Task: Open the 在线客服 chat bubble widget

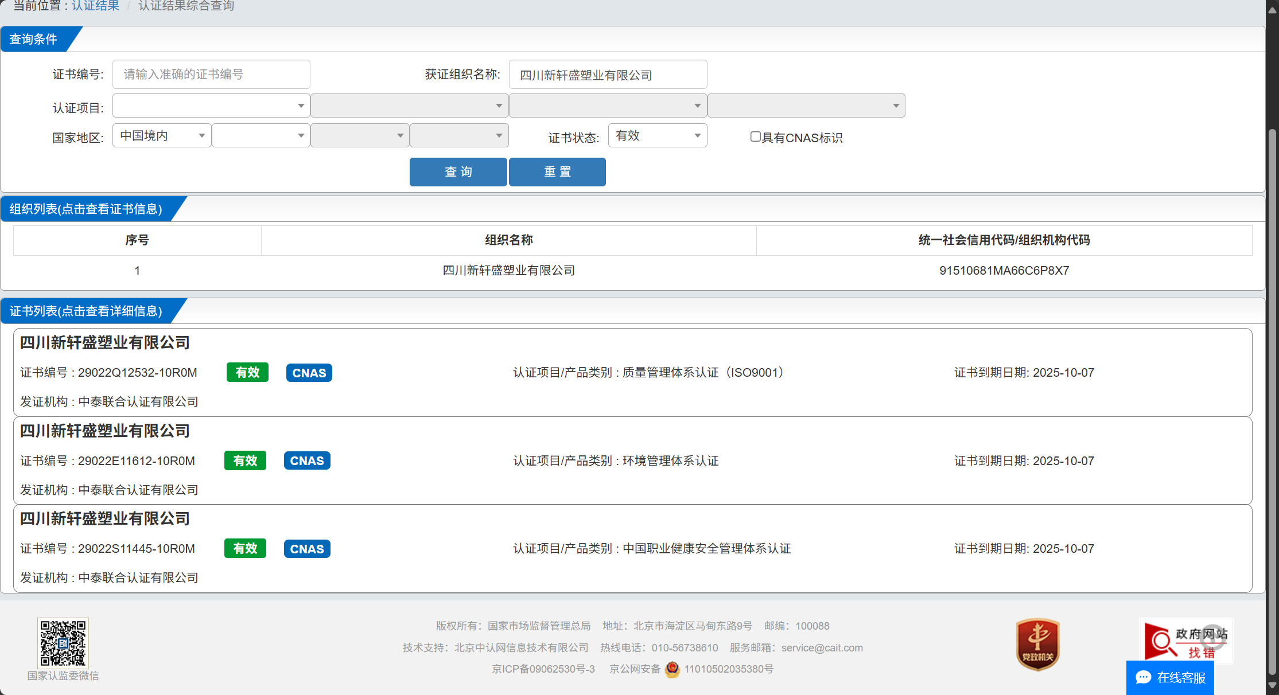Action: point(1170,678)
